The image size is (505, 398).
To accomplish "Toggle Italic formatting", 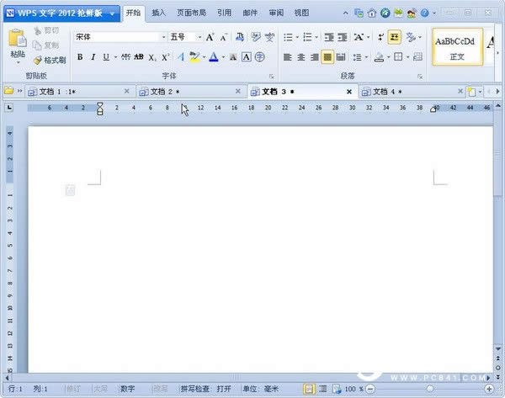I will point(93,57).
